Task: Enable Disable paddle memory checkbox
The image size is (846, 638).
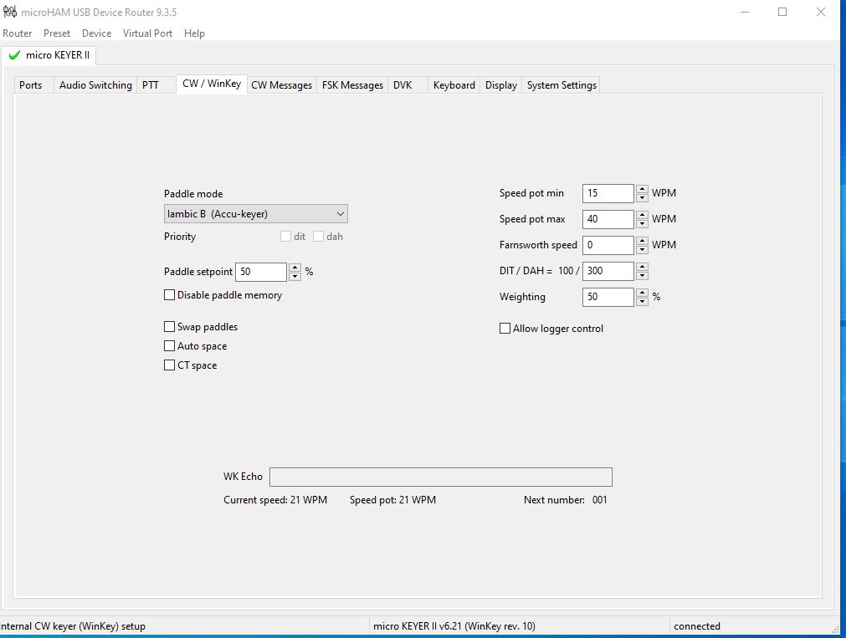Action: (x=169, y=295)
